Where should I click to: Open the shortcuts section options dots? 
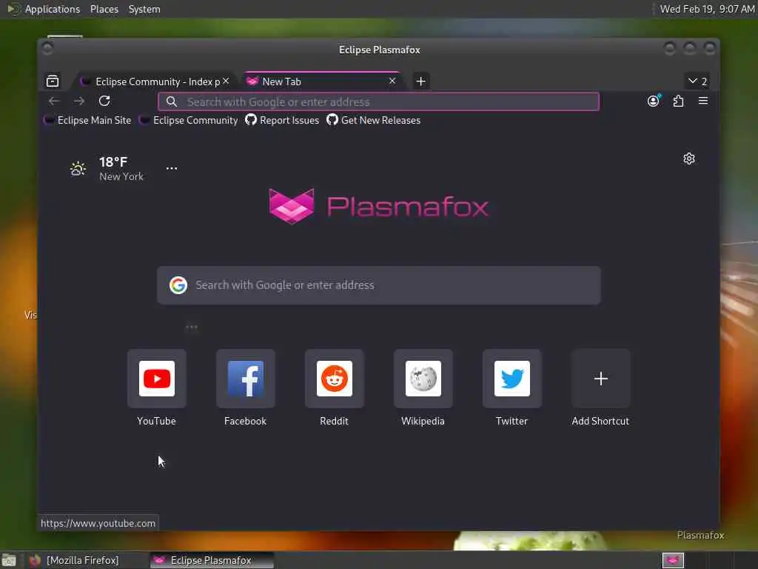click(x=192, y=327)
